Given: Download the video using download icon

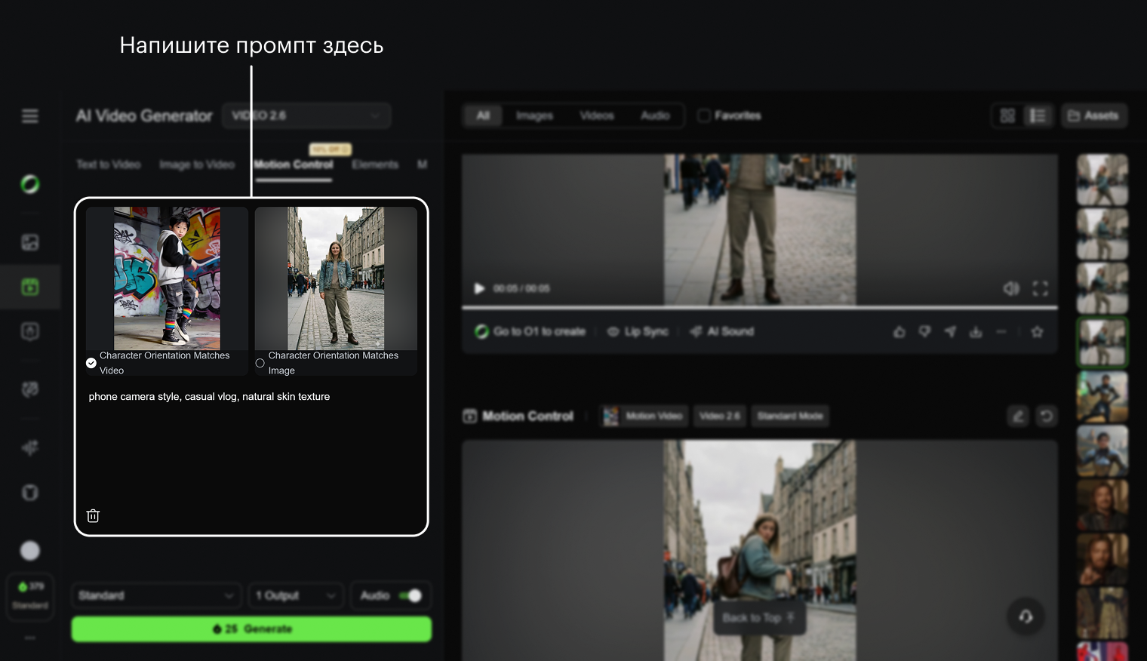Looking at the screenshot, I should point(976,332).
